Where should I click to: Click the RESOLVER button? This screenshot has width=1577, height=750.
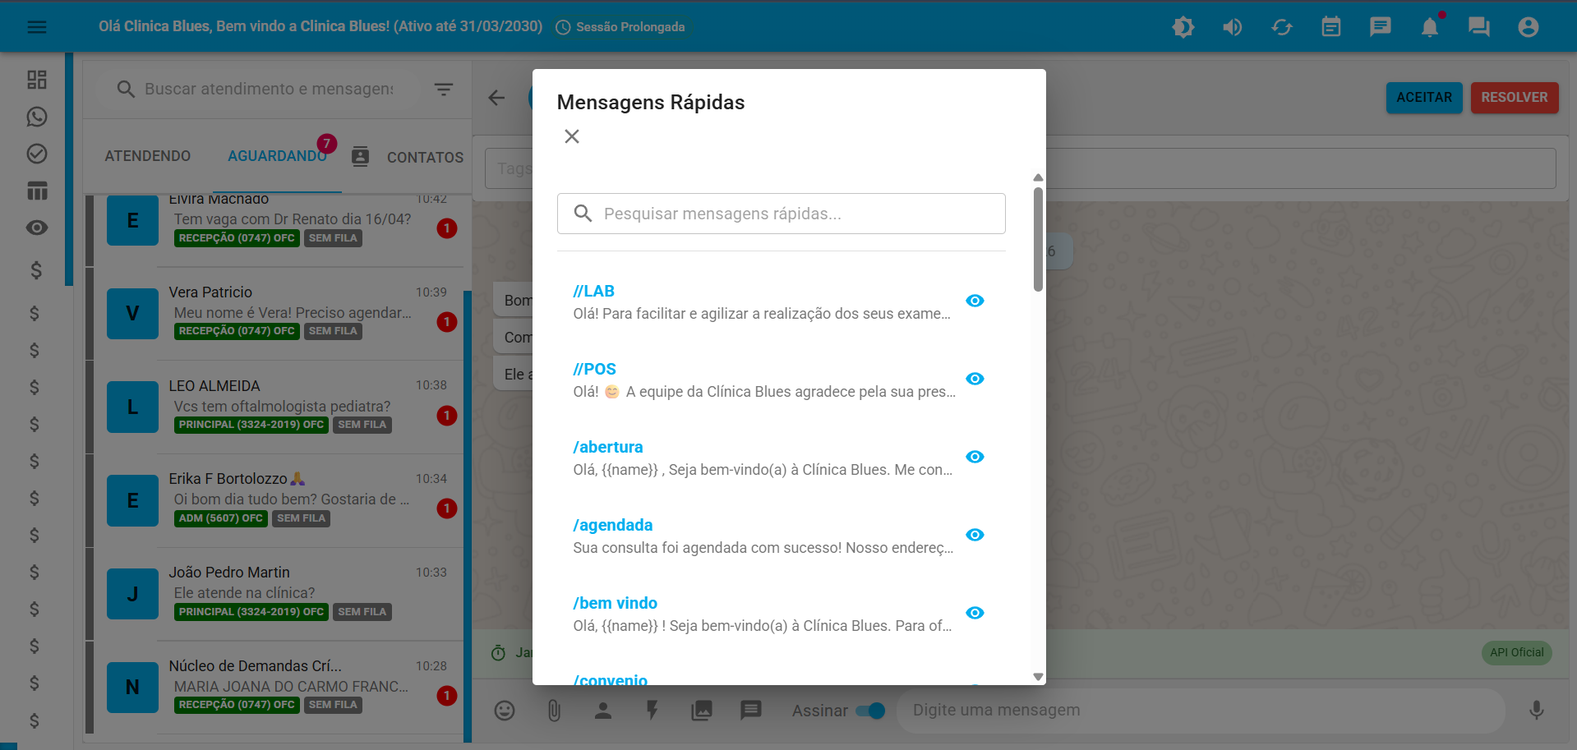coord(1514,97)
